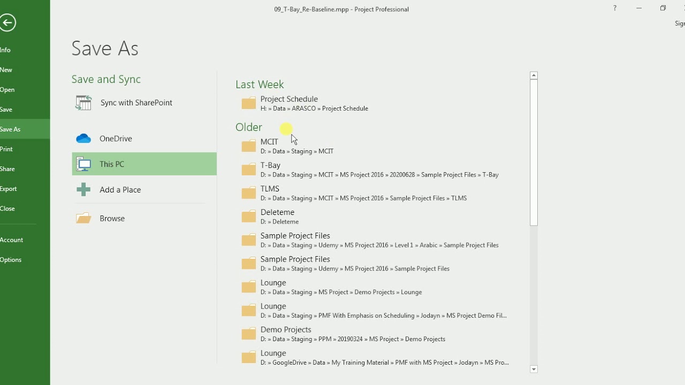Click the OneDrive cloud icon
The image size is (685, 385).
pyautogui.click(x=83, y=138)
